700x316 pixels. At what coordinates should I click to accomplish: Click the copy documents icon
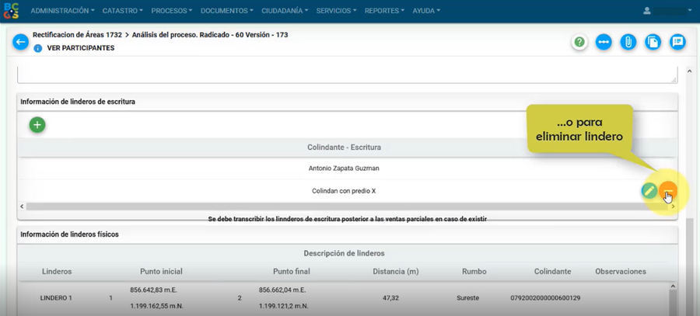coord(653,42)
